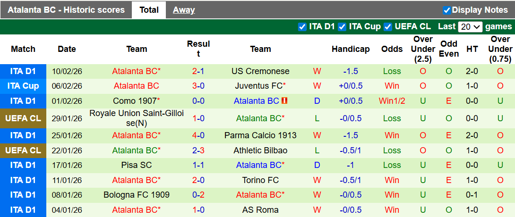Open the Last 20 games dropdown
This screenshot has height=217, width=515.
click(470, 27)
